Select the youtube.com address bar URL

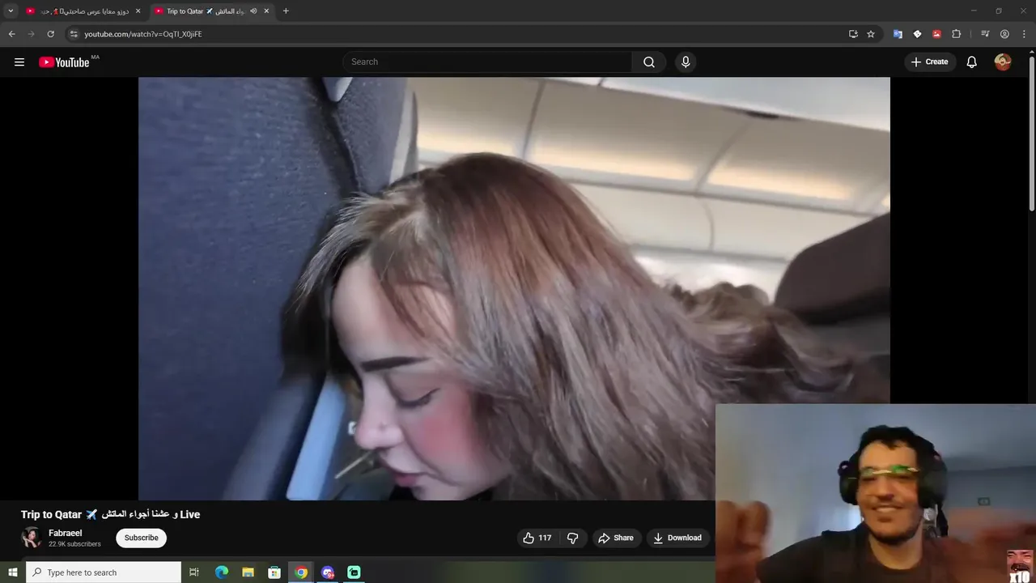tap(143, 34)
